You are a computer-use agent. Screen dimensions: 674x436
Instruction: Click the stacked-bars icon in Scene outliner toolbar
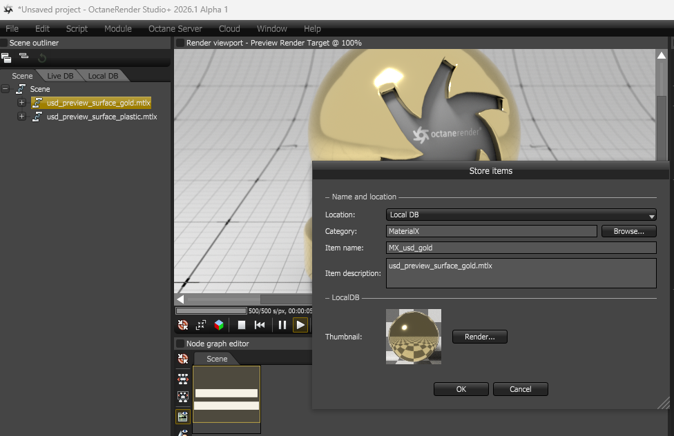pyautogui.click(x=23, y=57)
